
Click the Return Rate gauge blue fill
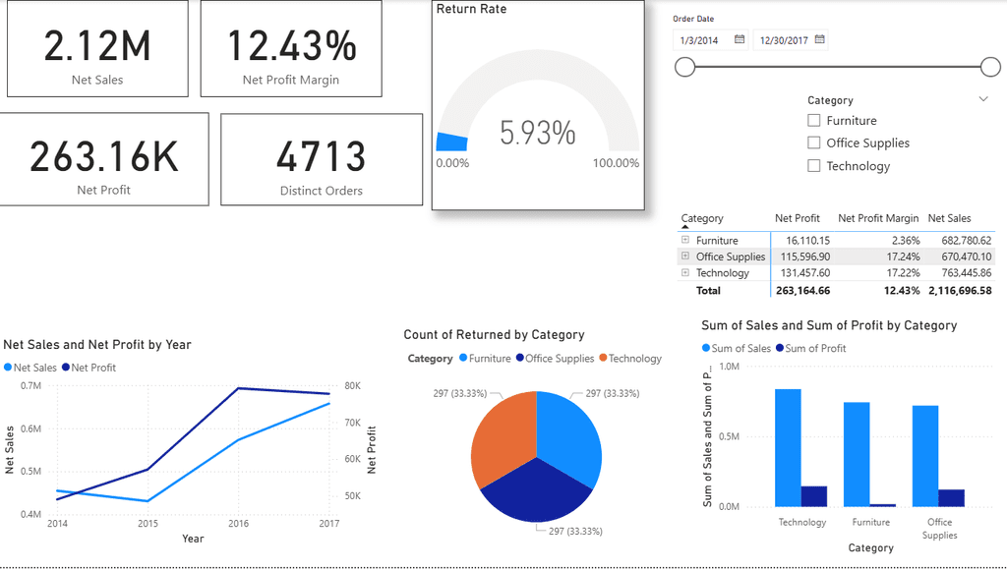point(452,142)
